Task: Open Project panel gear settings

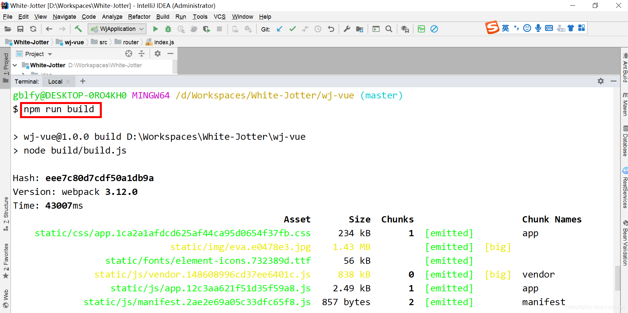Action: click(x=158, y=53)
